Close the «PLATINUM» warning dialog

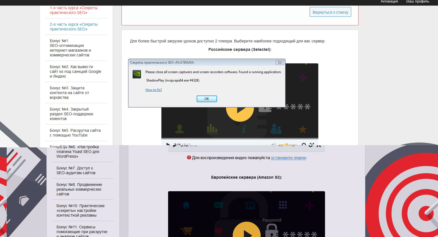tap(279, 62)
